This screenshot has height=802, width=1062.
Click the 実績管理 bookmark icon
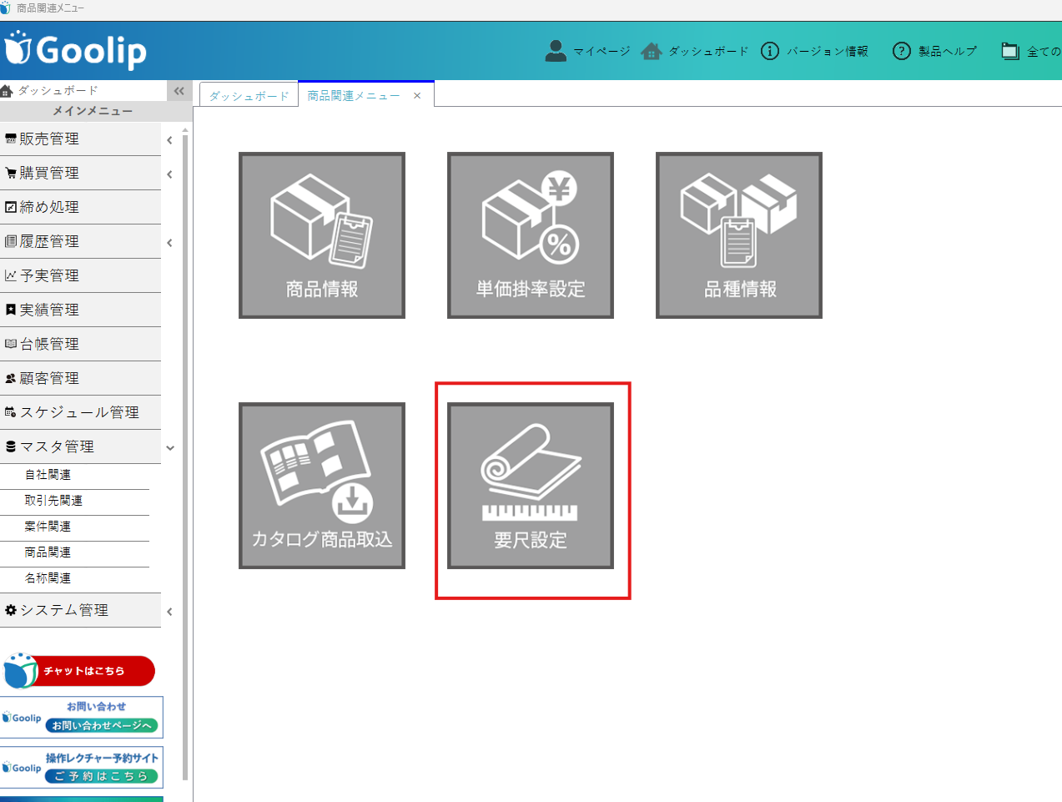coord(11,310)
